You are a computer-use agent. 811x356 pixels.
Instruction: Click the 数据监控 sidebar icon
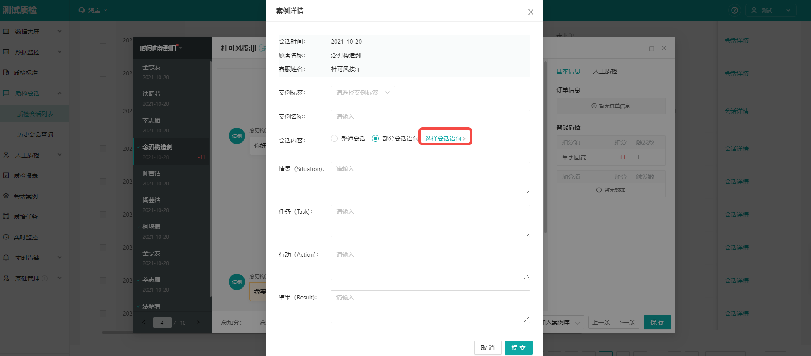pos(6,52)
